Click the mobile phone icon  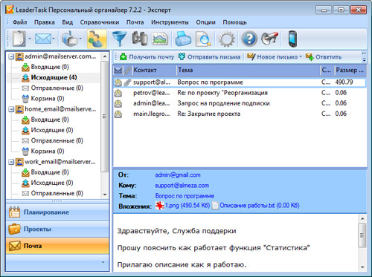pyautogui.click(x=292, y=39)
